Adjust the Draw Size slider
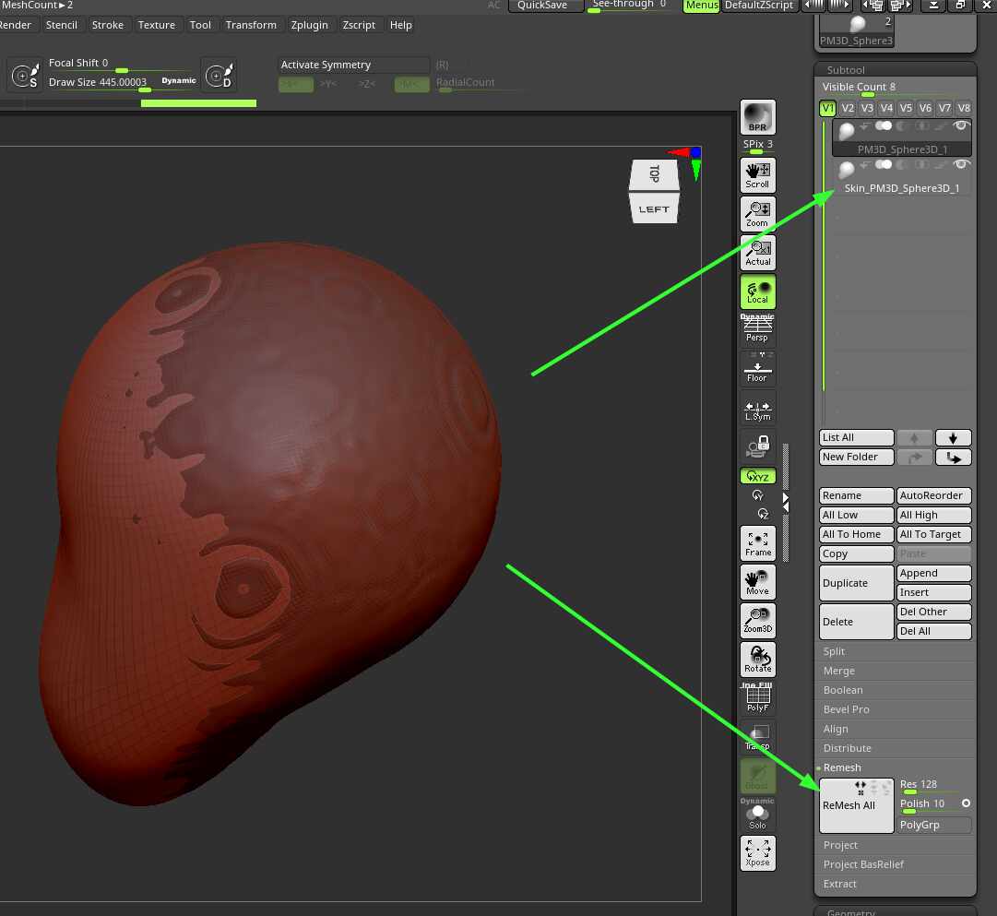The height and width of the screenshot is (916, 997). 122,83
